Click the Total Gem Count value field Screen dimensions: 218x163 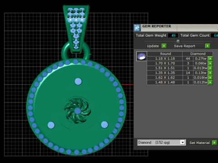coord(215,35)
